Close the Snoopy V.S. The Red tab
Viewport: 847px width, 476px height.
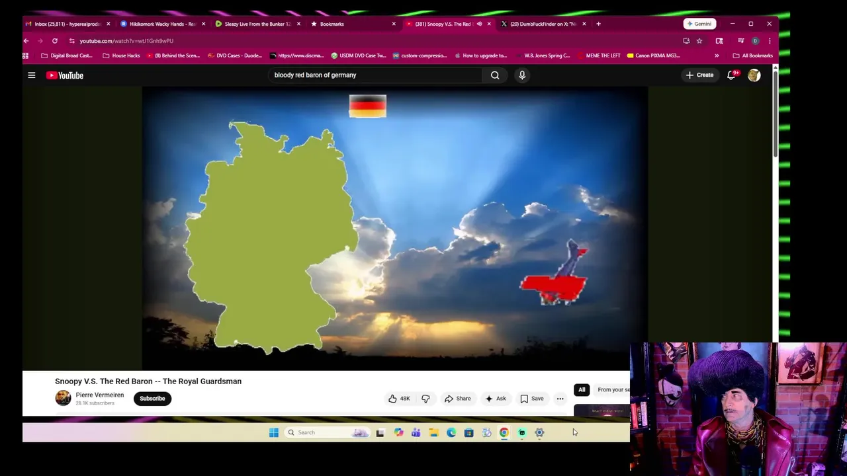pos(489,24)
